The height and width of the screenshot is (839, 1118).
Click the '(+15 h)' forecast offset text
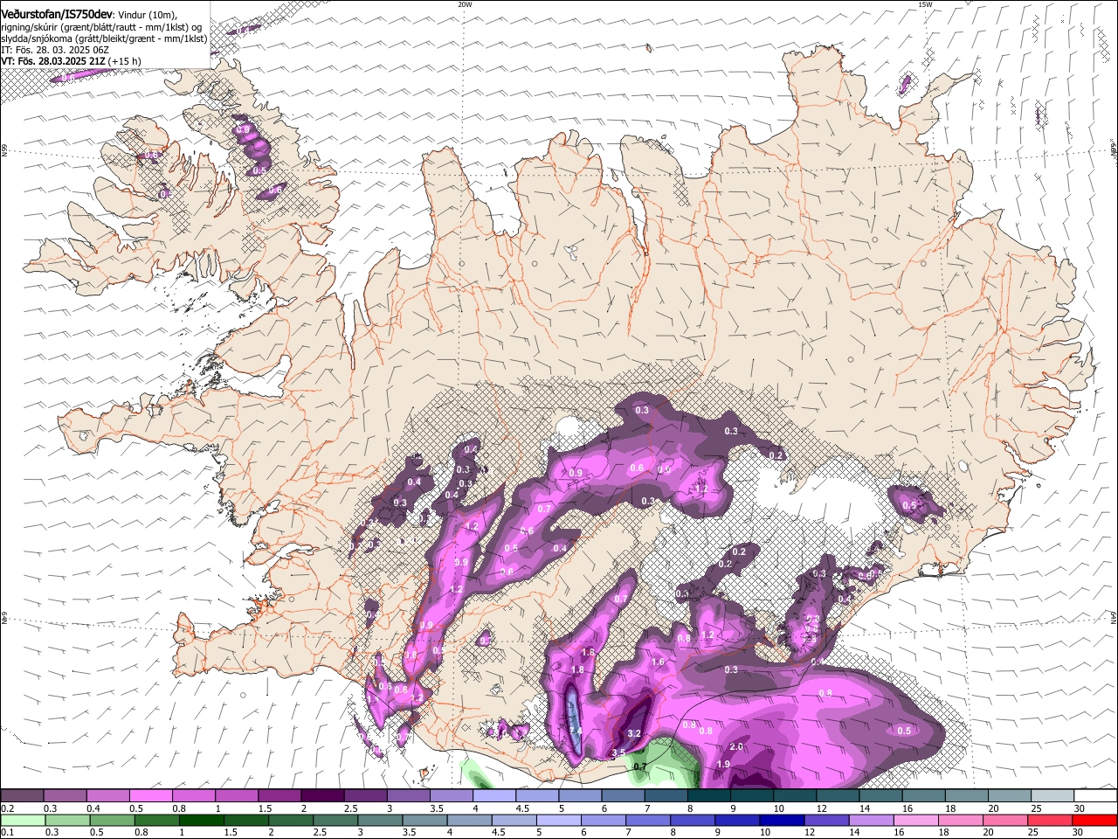(x=126, y=61)
